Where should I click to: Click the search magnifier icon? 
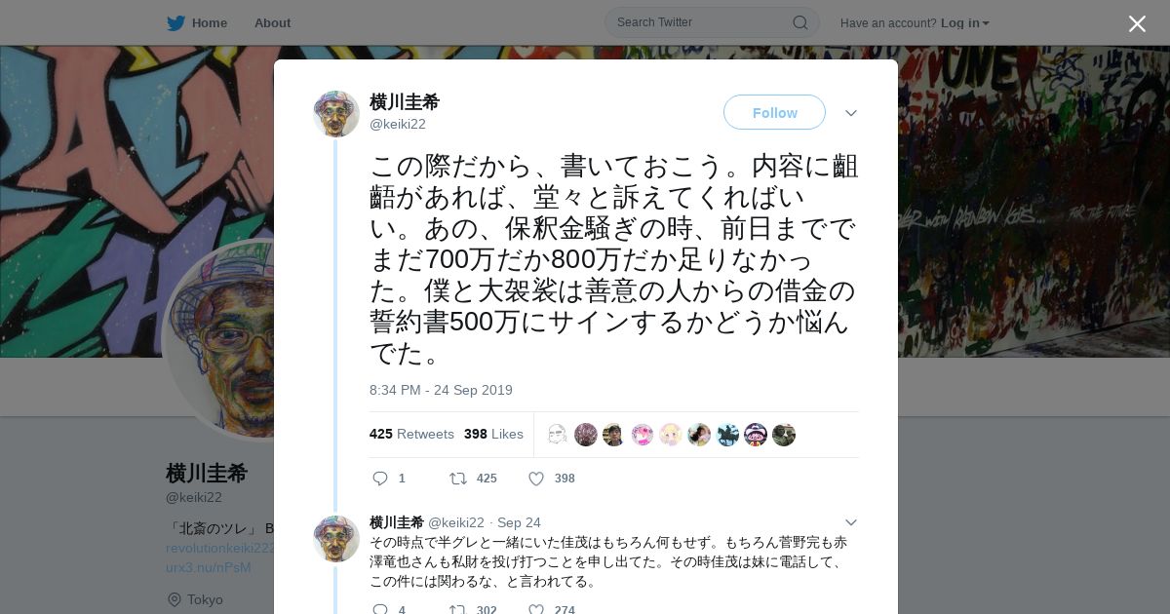(x=799, y=22)
